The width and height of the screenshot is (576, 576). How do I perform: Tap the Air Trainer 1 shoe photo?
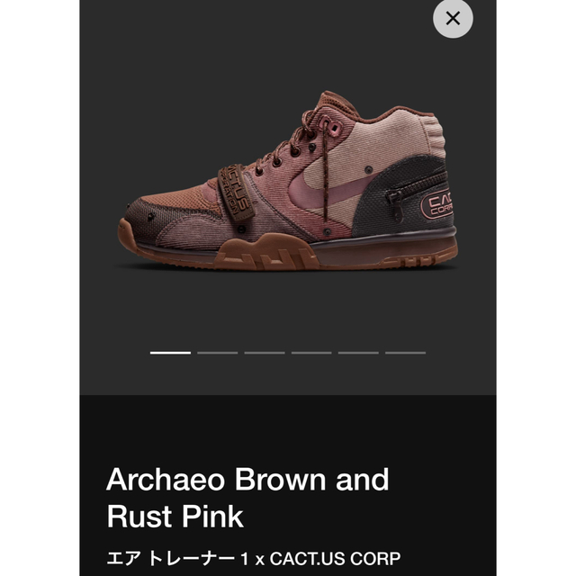click(x=287, y=181)
